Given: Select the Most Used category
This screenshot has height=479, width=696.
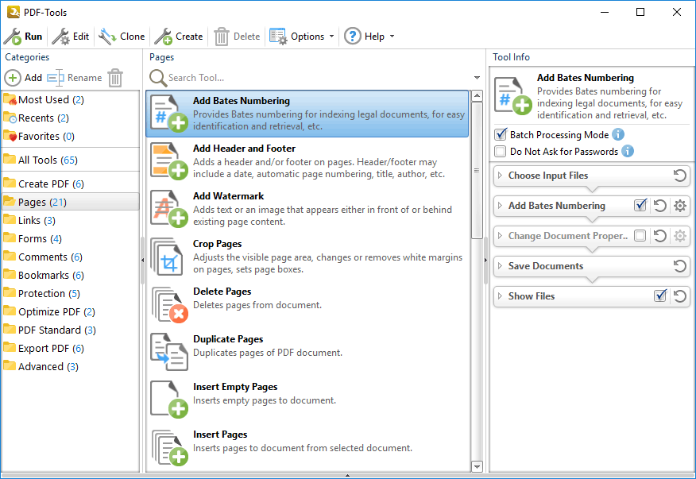Looking at the screenshot, I should (70, 100).
